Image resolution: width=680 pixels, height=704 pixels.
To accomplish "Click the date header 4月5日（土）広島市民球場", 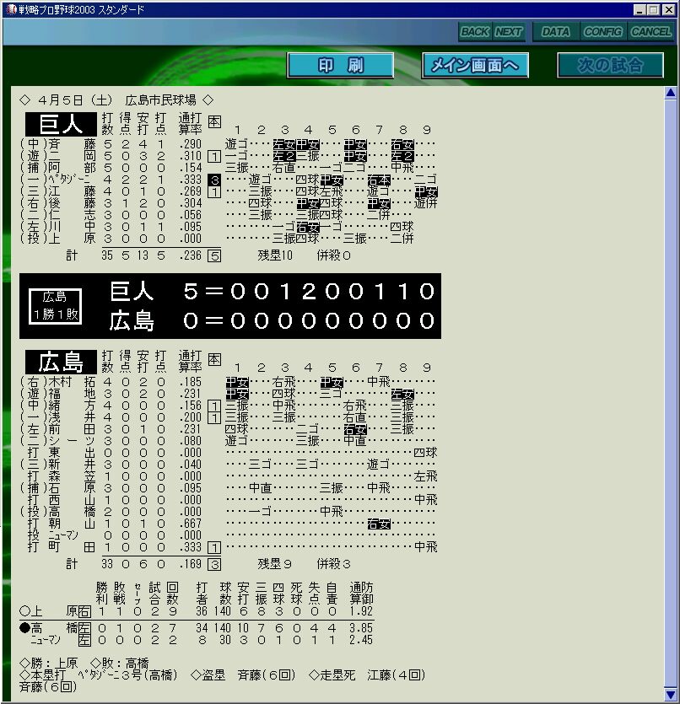I will 116,99.
